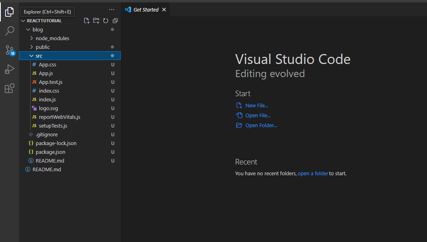Click the JS icon next to App.js
Image resolution: width=427 pixels, height=242 pixels.
[34, 73]
